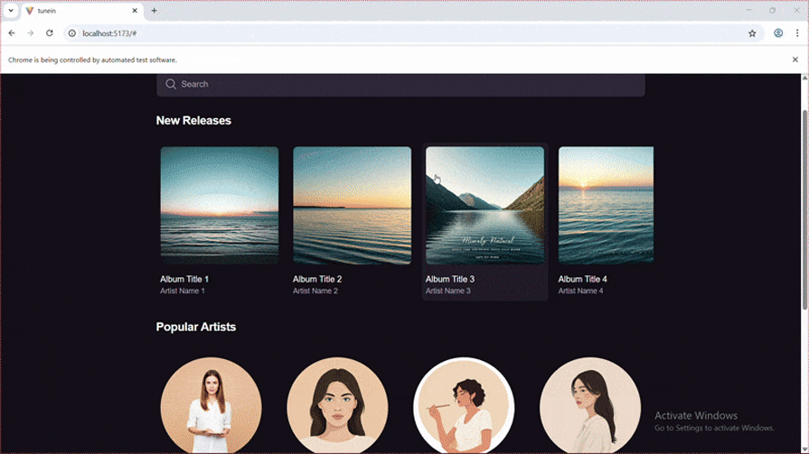Select Album Title 3 cover image
The height and width of the screenshot is (454, 809).
[x=484, y=206]
